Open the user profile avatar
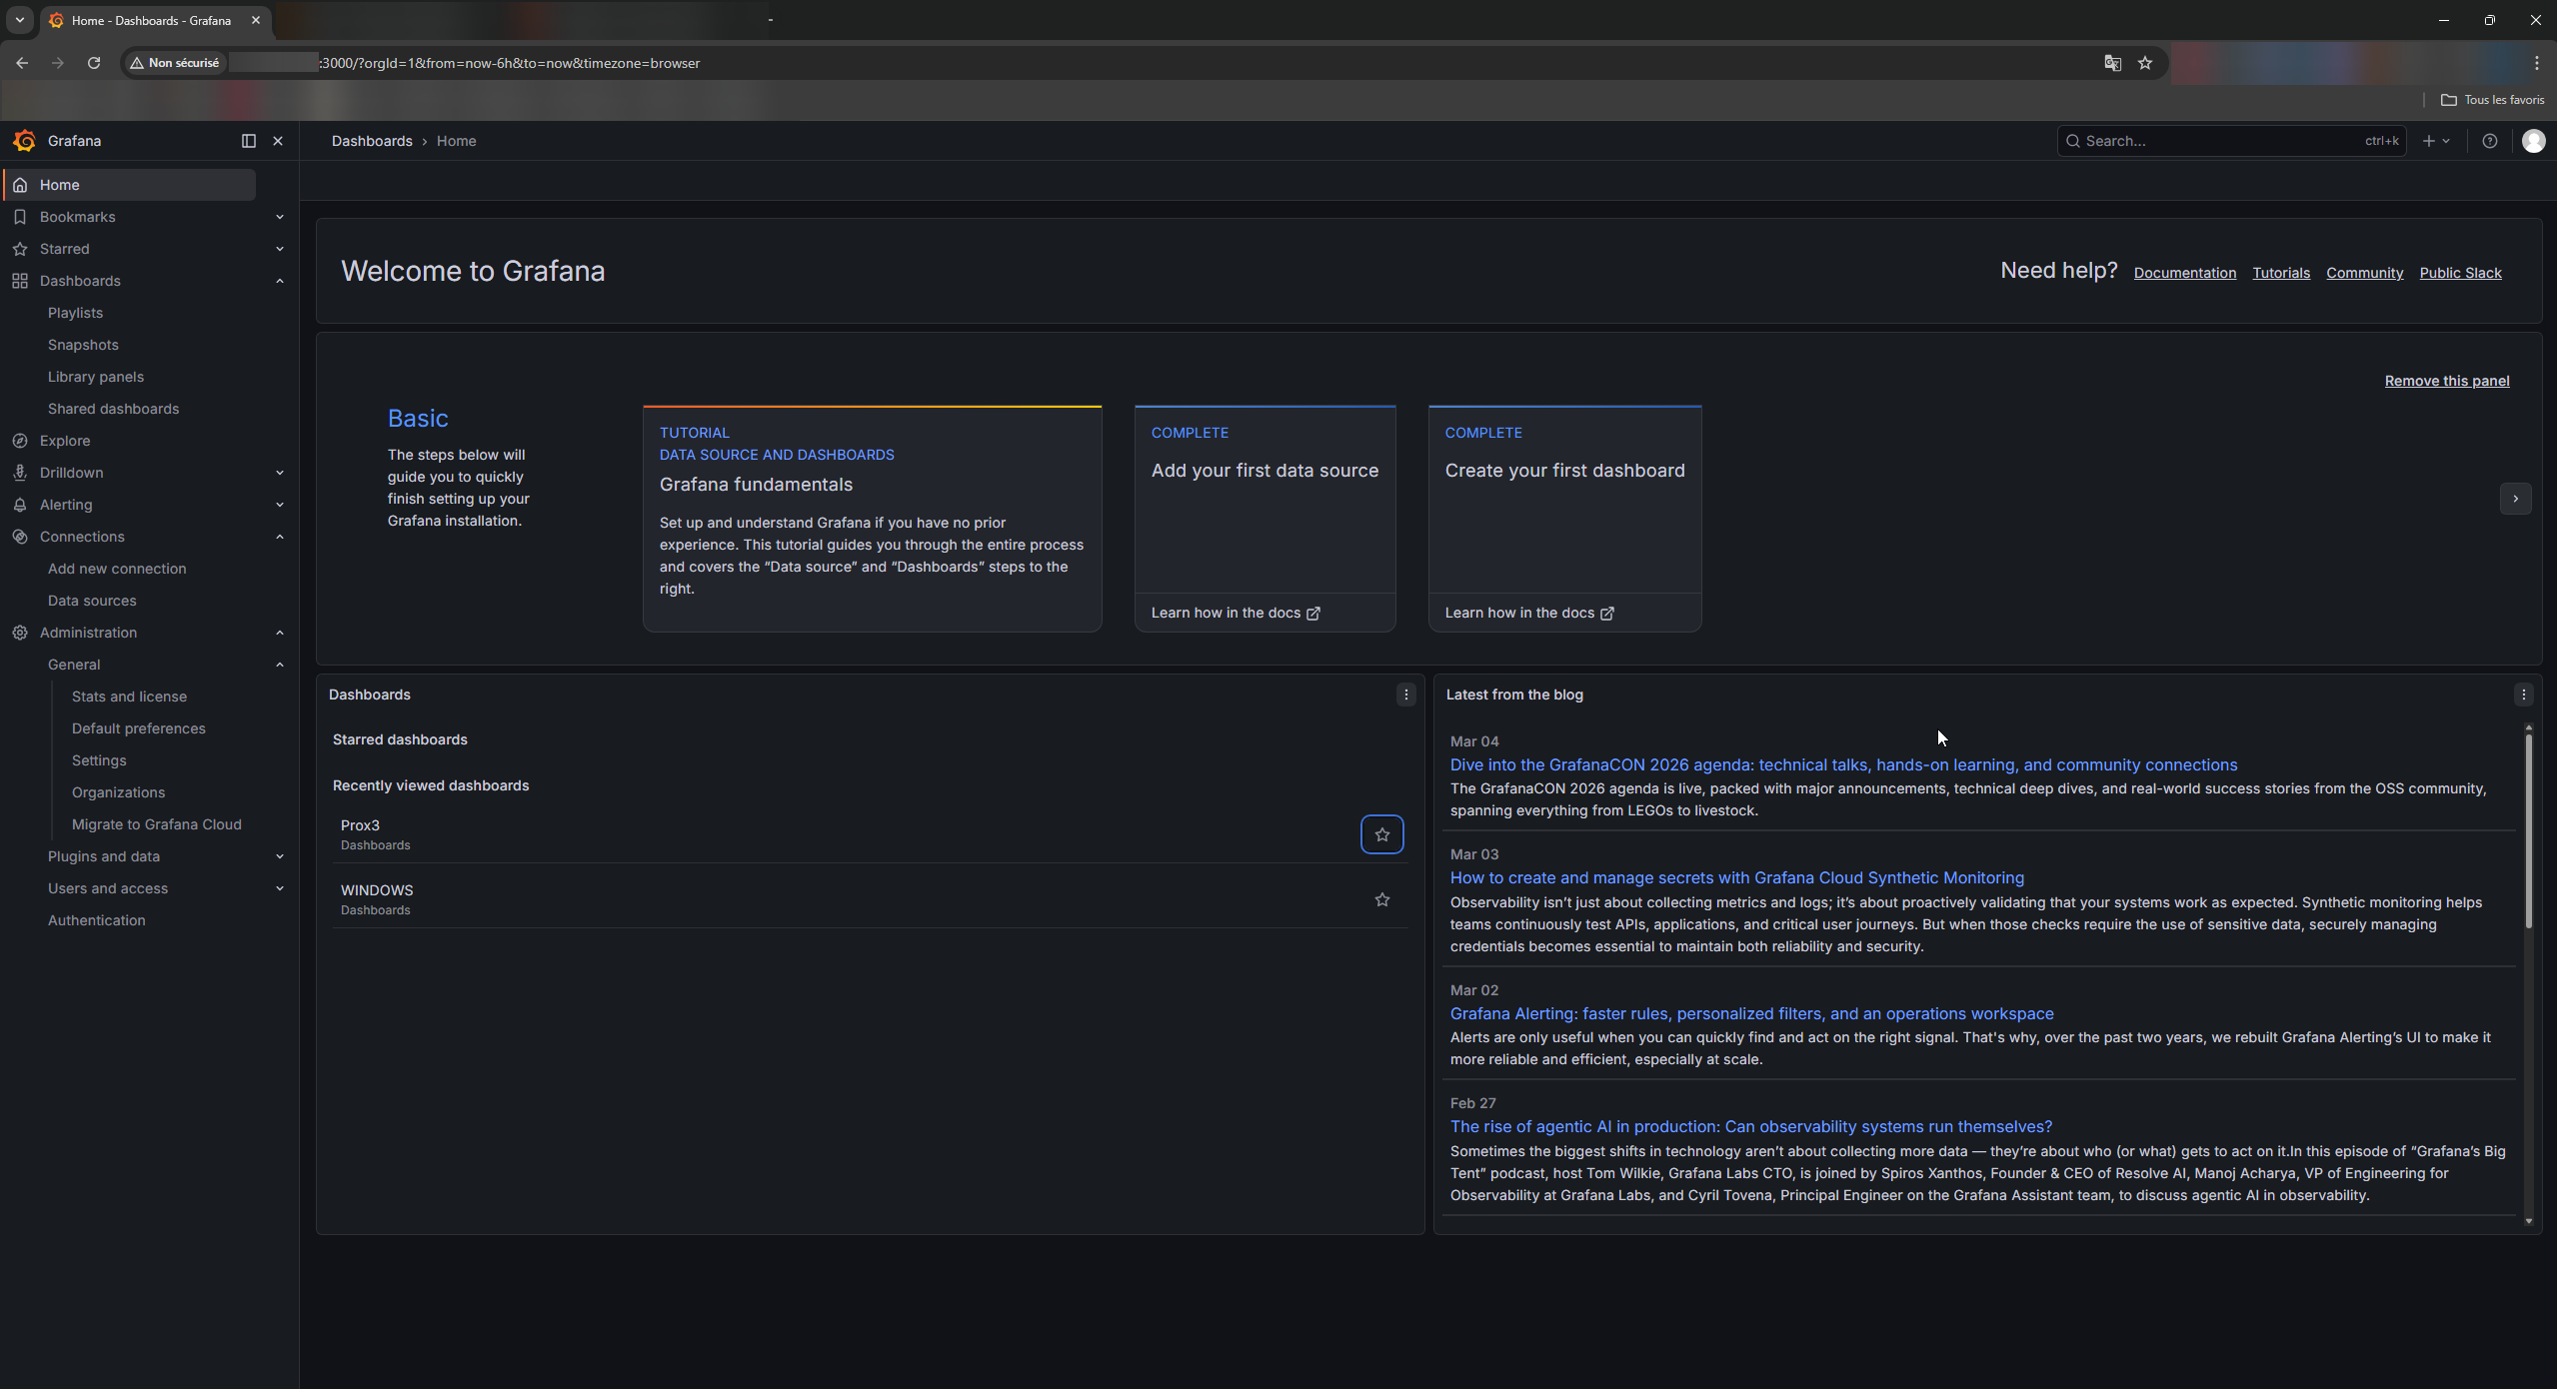The image size is (2557, 1389). pyautogui.click(x=2533, y=141)
